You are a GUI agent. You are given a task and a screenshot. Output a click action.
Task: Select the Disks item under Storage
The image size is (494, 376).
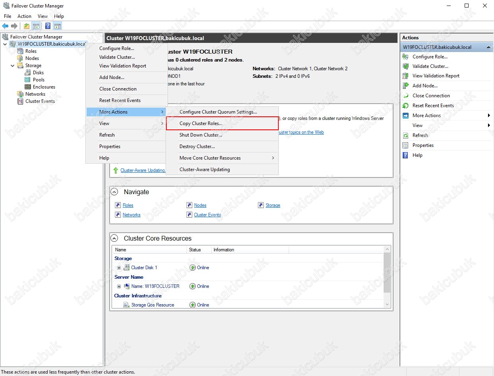coord(38,73)
